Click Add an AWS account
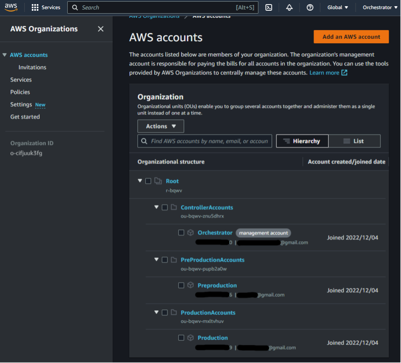This screenshot has height=363, width=401. tap(351, 37)
